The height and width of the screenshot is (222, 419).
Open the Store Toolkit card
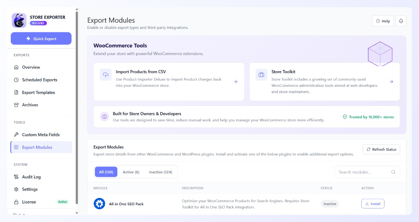click(x=325, y=82)
